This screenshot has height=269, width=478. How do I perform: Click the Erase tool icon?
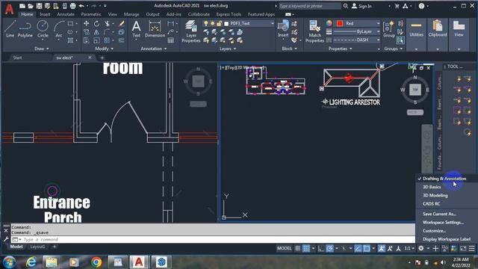[121, 23]
